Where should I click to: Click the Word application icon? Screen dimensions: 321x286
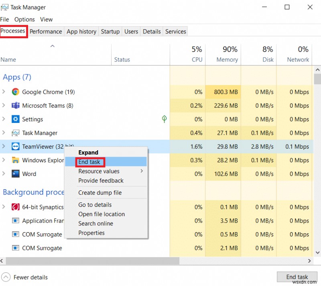[x=15, y=174]
